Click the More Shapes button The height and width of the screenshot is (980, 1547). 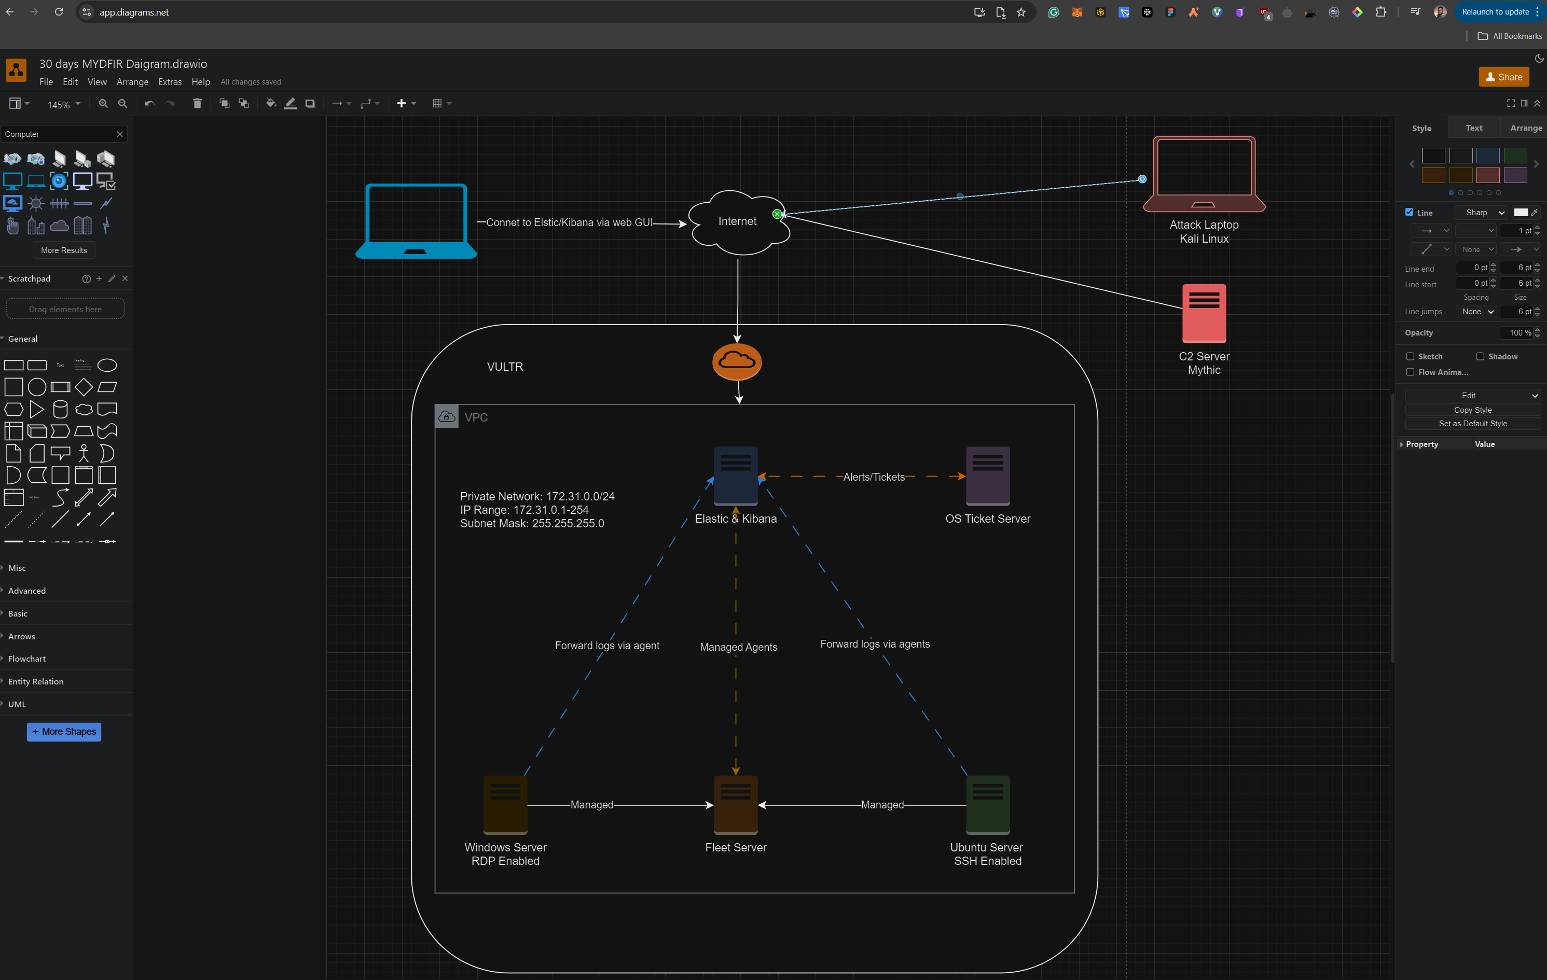pos(64,732)
